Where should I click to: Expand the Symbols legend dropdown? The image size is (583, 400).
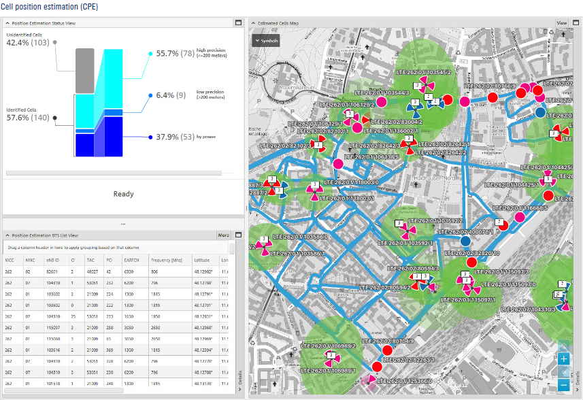tap(266, 40)
